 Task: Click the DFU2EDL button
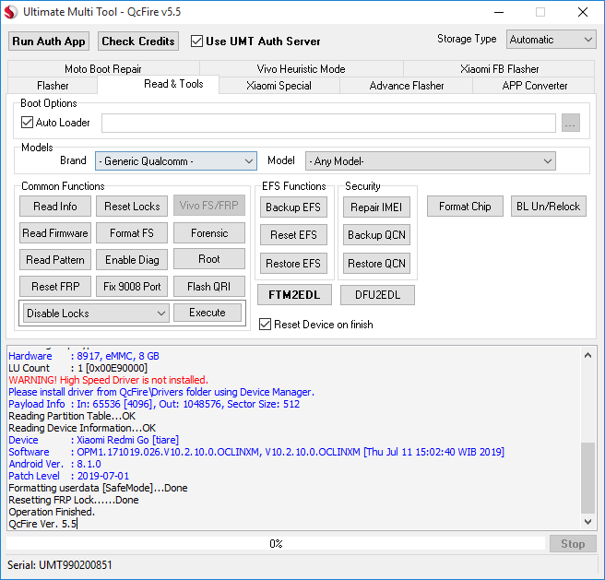(377, 295)
